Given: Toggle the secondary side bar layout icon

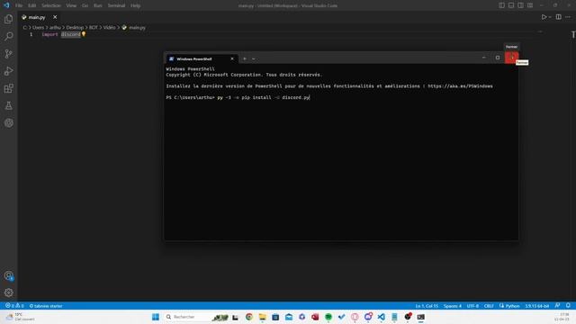Looking at the screenshot, I should tap(520, 5).
